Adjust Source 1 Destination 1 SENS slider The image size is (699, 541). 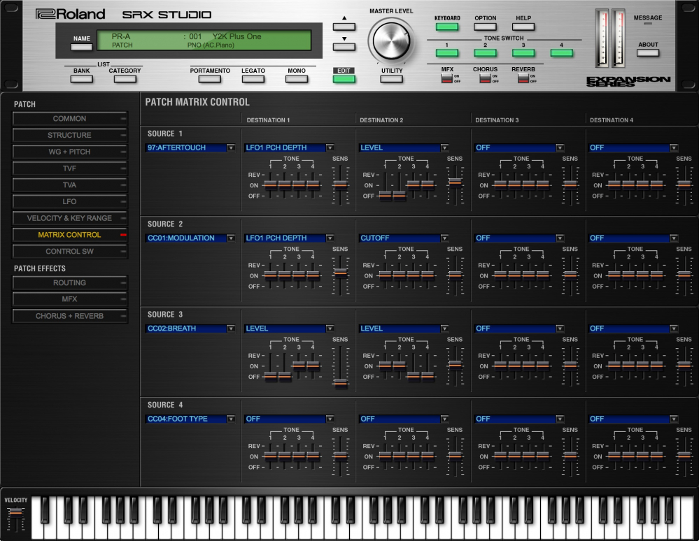(x=340, y=185)
